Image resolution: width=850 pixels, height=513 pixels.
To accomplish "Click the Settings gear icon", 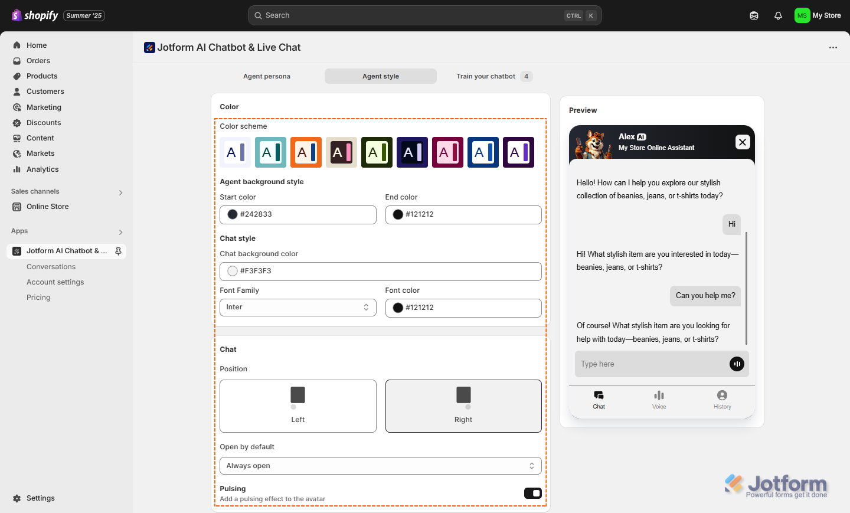I will [17, 498].
